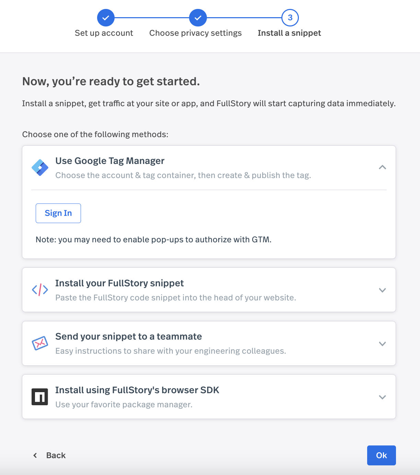
Task: Open the Install a snippet step
Action: coord(289,33)
